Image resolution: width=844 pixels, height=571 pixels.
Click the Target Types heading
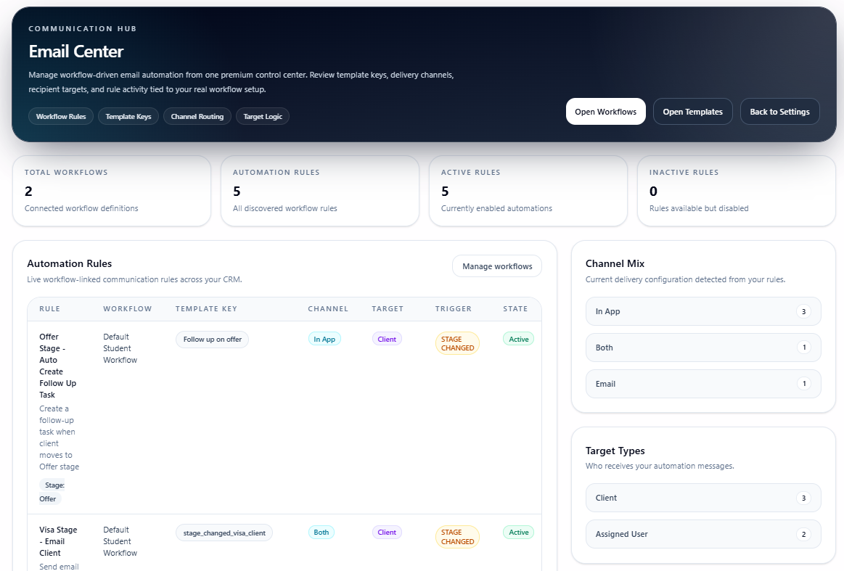pyautogui.click(x=615, y=451)
